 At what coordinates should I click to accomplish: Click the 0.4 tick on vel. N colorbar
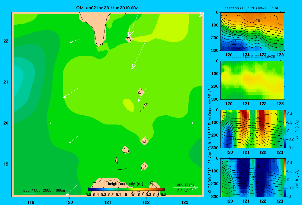pyautogui.click(x=290, y=114)
